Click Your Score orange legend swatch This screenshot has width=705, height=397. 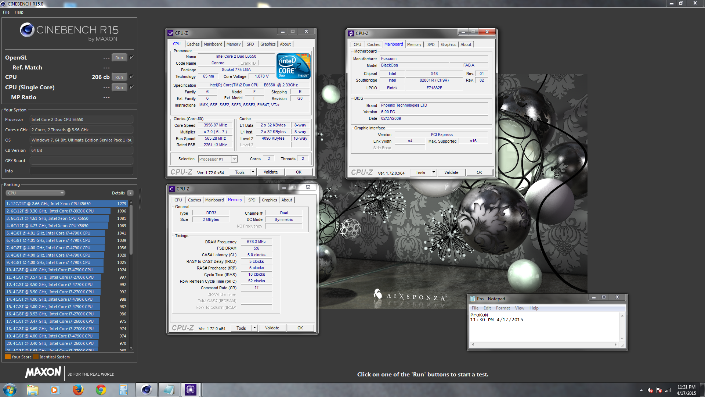click(x=8, y=357)
